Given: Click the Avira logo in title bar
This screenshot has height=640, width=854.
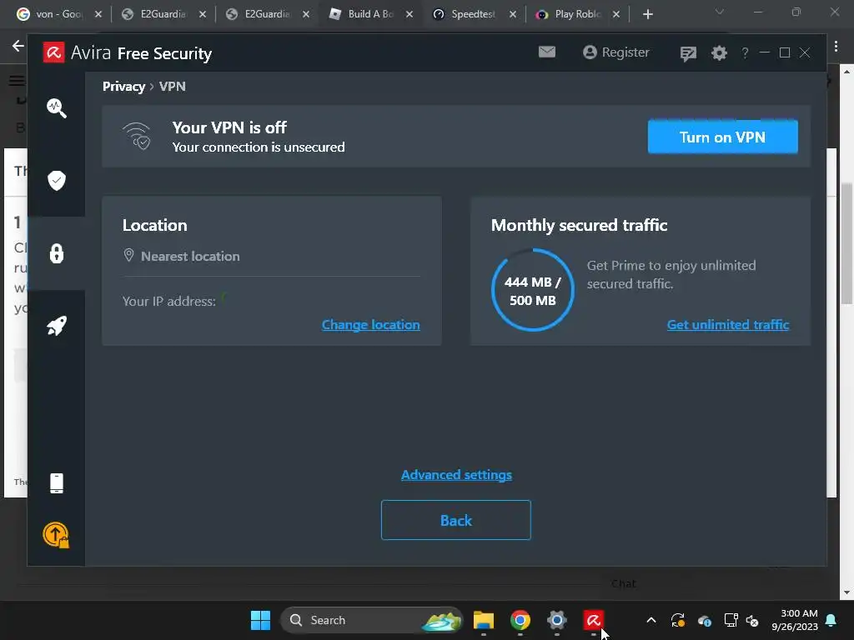Looking at the screenshot, I should (x=54, y=52).
